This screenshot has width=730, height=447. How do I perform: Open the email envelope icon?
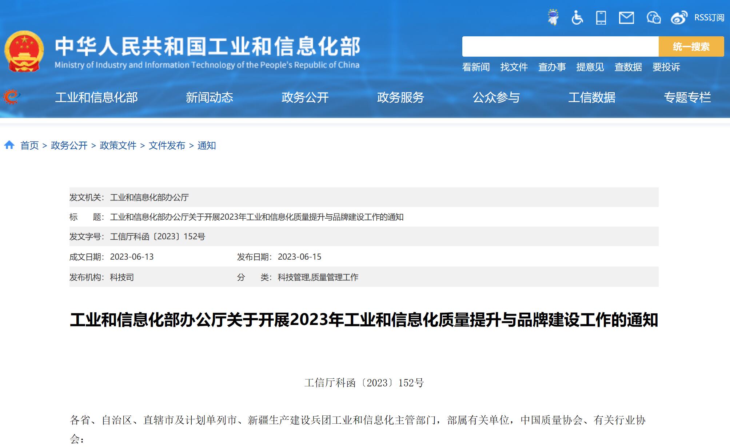pyautogui.click(x=626, y=17)
